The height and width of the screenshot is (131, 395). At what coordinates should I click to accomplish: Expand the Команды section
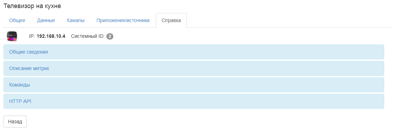194,85
